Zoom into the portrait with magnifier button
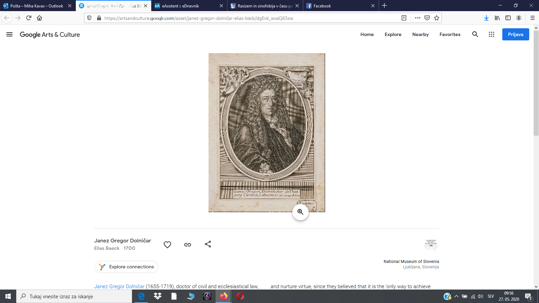 point(300,212)
